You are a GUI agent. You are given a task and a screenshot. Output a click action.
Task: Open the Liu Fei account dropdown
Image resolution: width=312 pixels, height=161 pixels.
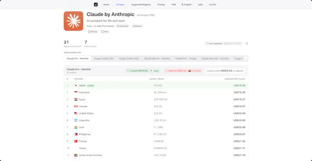[213, 5]
